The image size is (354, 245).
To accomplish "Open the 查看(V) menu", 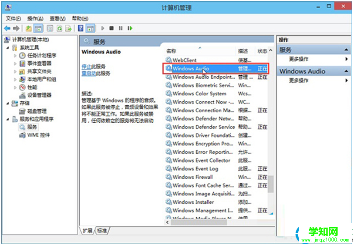I will [57, 19].
